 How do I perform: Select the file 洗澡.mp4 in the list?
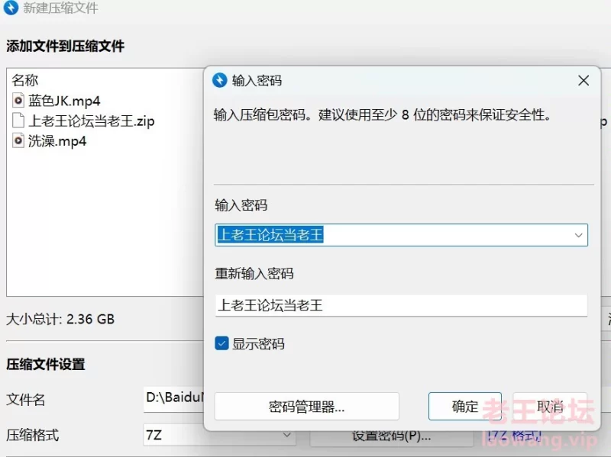pyautogui.click(x=57, y=141)
